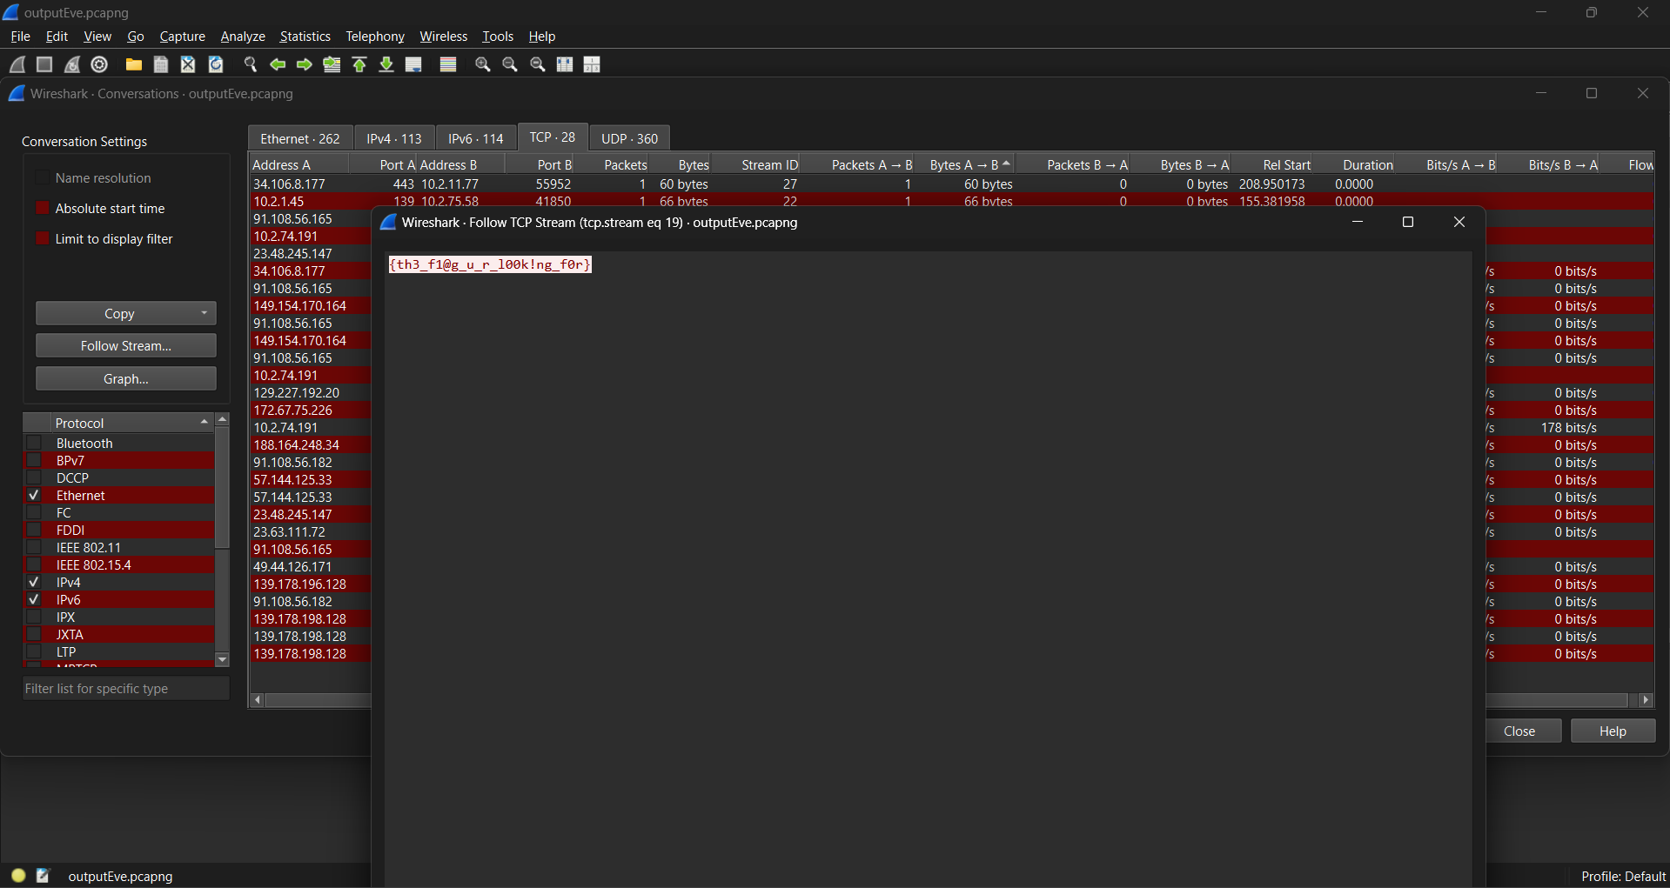Find a packet magnifier icon

pyautogui.click(x=251, y=64)
